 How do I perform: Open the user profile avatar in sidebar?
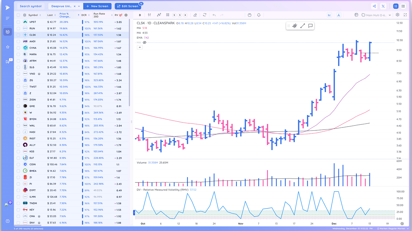tap(8, 205)
